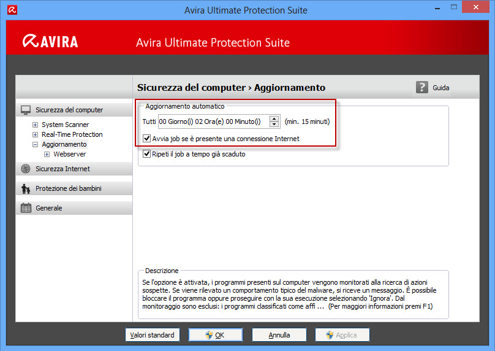This screenshot has width=495, height=351.
Task: Click the description text 'Se l'opzione è attivata'
Action: pyautogui.click(x=176, y=282)
